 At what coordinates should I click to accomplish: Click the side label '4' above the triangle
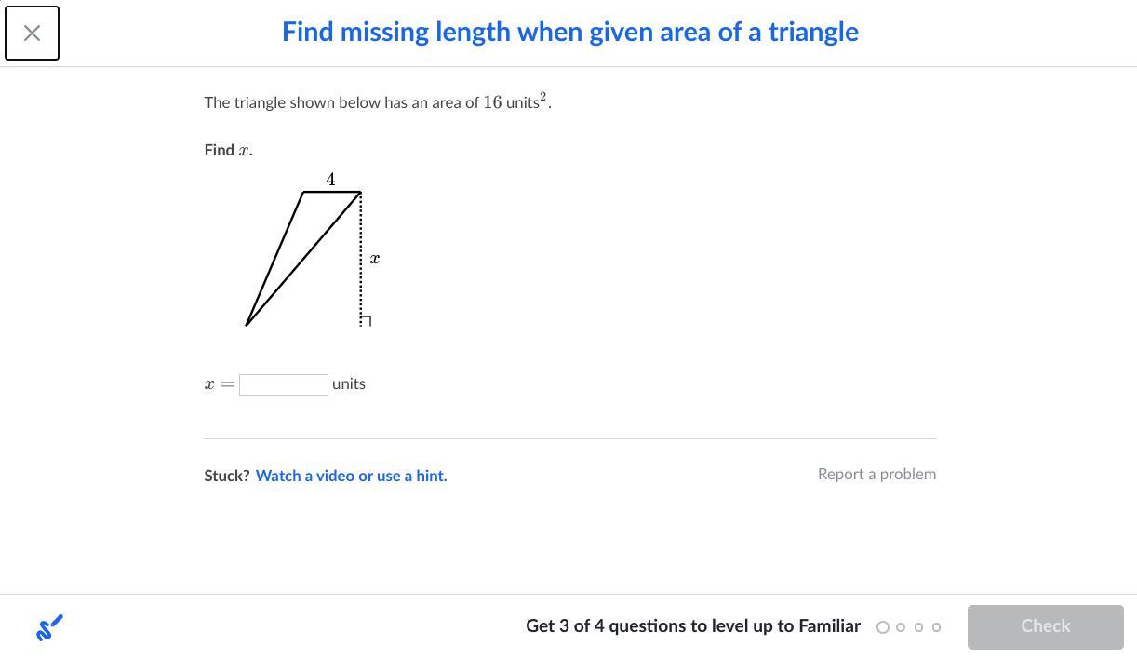(x=330, y=179)
